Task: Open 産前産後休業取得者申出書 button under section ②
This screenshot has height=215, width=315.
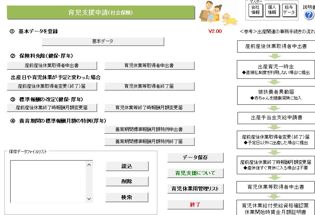Action: (x=52, y=65)
